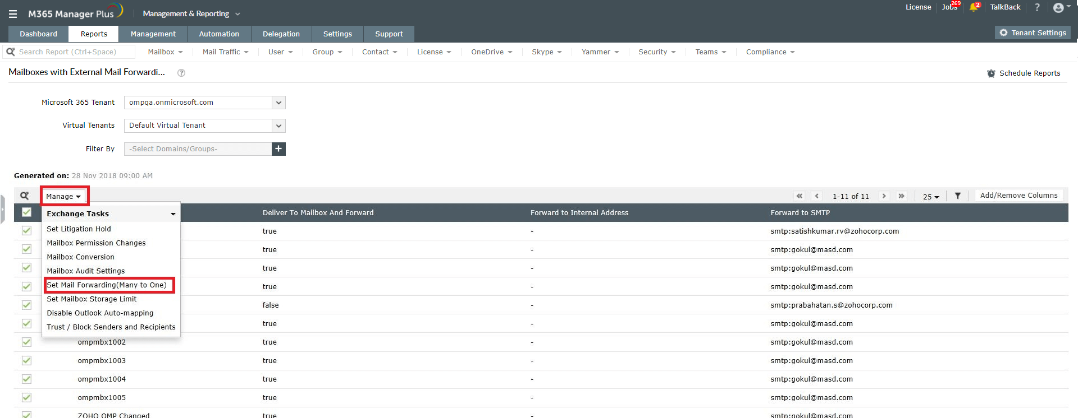This screenshot has height=418, width=1078.
Task: Uncheck the ompmbx1003 row checkbox
Action: (x=26, y=360)
